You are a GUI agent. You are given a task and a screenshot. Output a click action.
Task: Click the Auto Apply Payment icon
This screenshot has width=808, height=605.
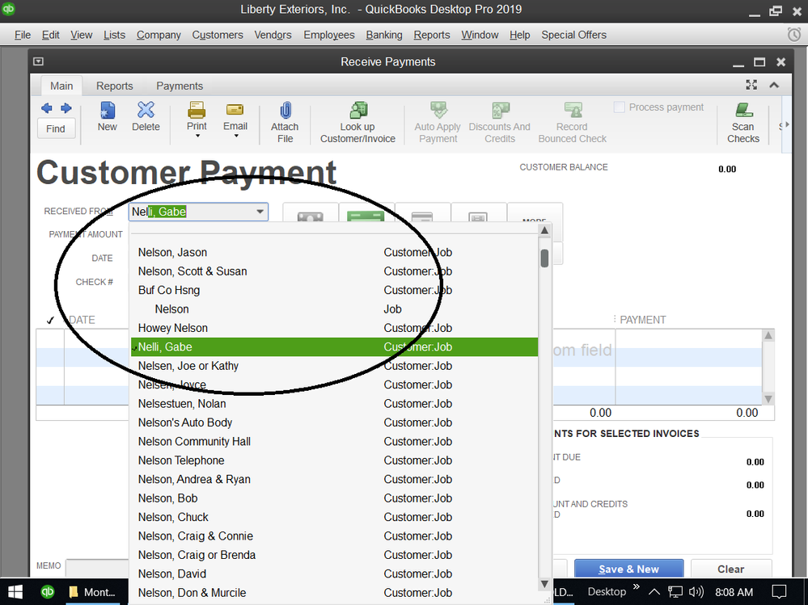438,110
